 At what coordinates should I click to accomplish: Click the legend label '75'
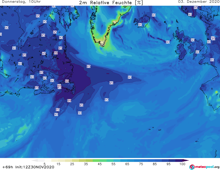(x=141, y=164)
